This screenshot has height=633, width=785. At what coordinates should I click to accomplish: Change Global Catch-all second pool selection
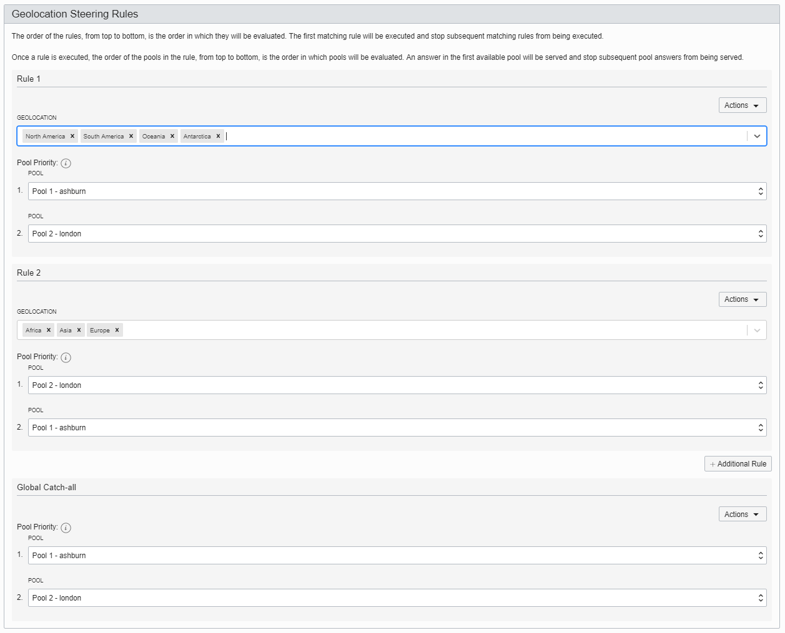tap(397, 598)
